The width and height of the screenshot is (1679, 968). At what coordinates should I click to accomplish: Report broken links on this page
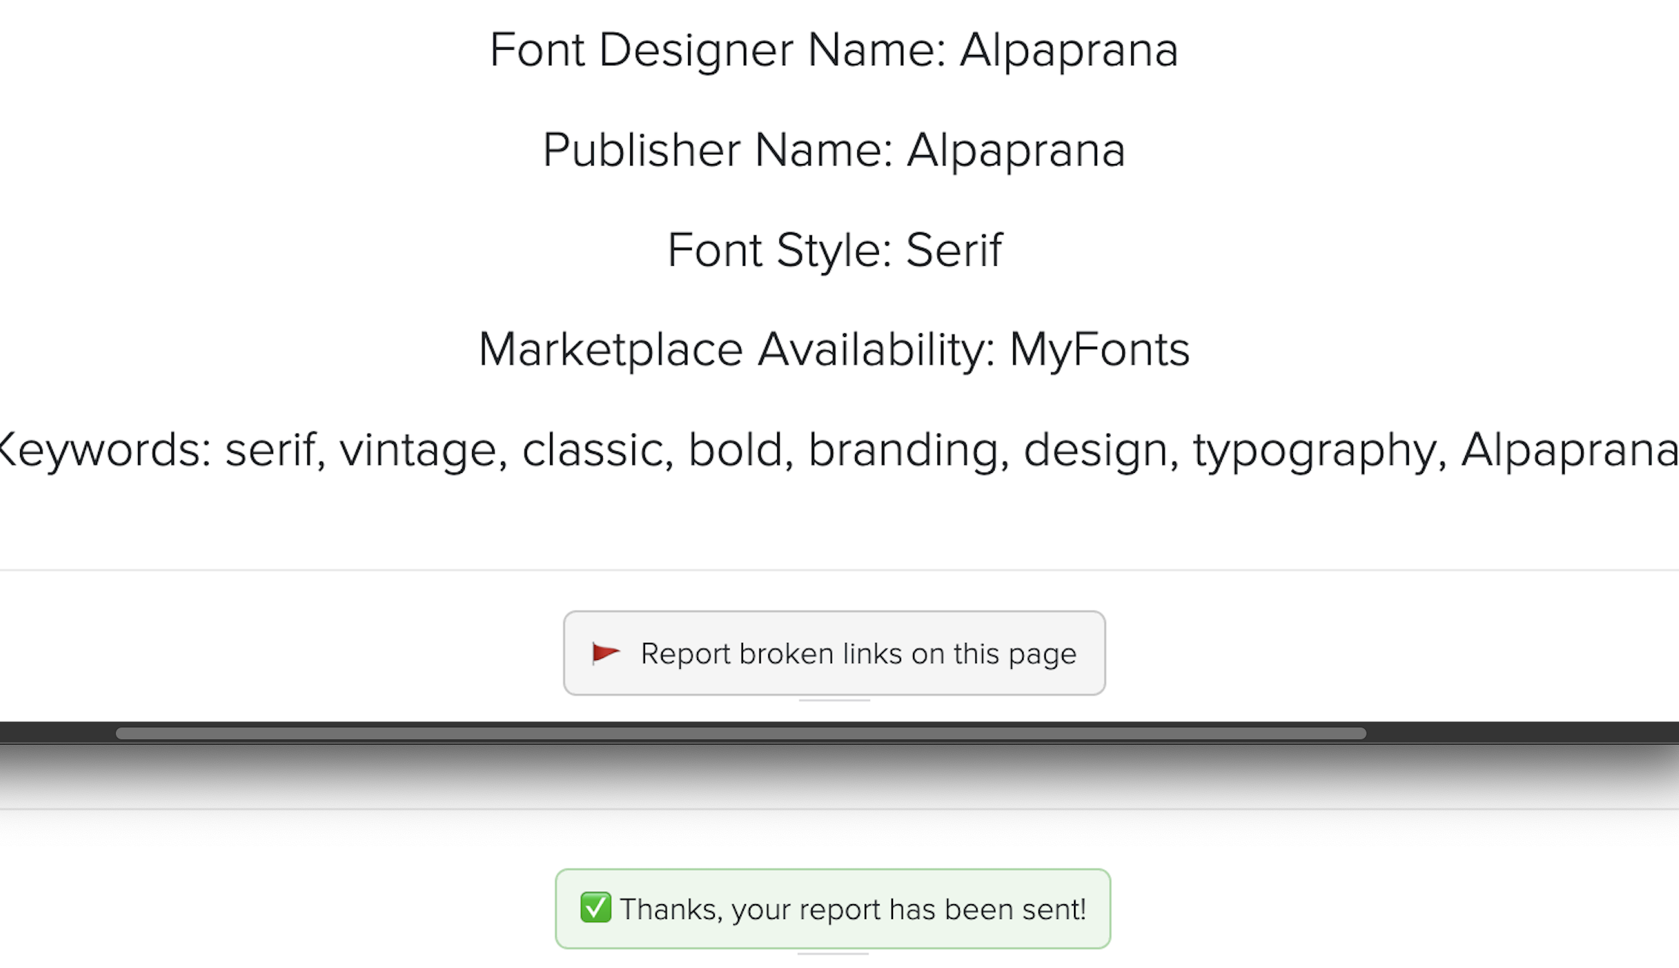point(834,653)
